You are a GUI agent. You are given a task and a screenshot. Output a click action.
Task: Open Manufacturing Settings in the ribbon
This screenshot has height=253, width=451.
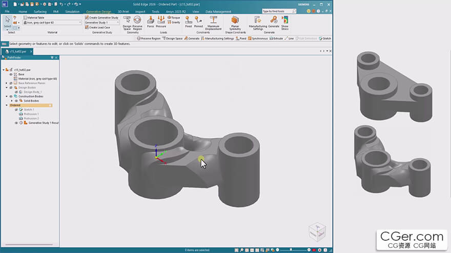click(258, 19)
